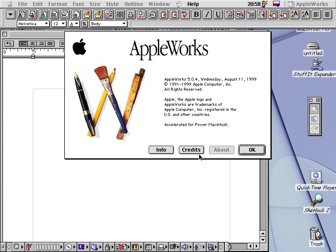Screen dimensions: 336x252
Task: Click the open folder with up arrow icon
Action: click(x=87, y=15)
